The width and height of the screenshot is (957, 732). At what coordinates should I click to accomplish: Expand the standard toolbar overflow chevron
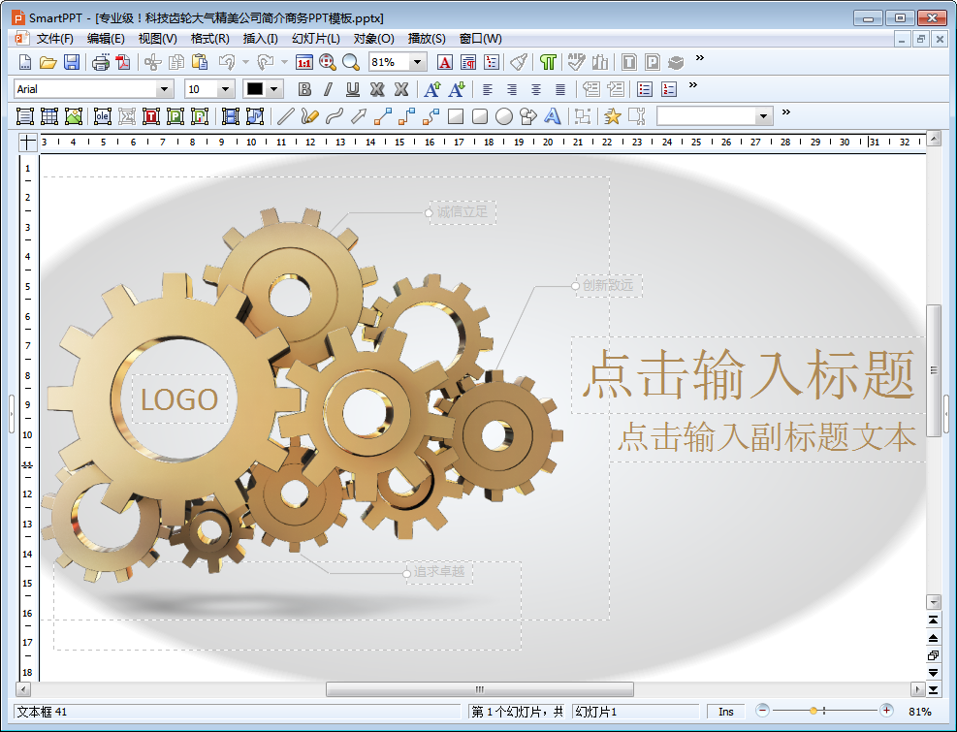tap(699, 58)
